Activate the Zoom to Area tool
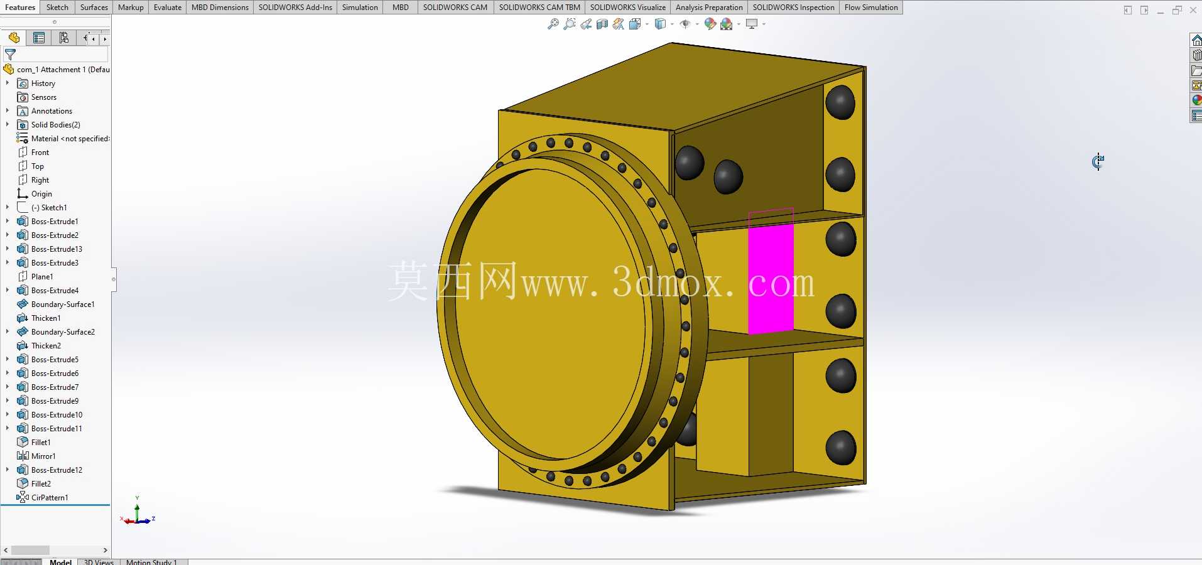This screenshot has width=1202, height=565. point(570,24)
